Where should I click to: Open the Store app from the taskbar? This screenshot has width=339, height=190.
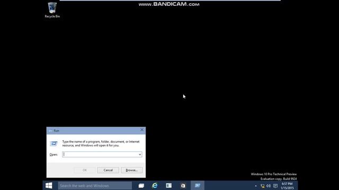click(183, 185)
